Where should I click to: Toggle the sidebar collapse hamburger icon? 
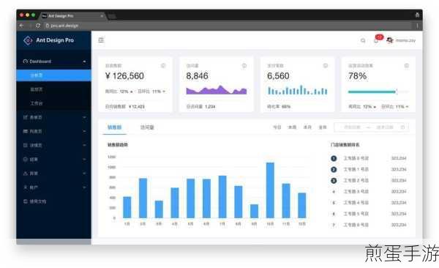pyautogui.click(x=102, y=40)
